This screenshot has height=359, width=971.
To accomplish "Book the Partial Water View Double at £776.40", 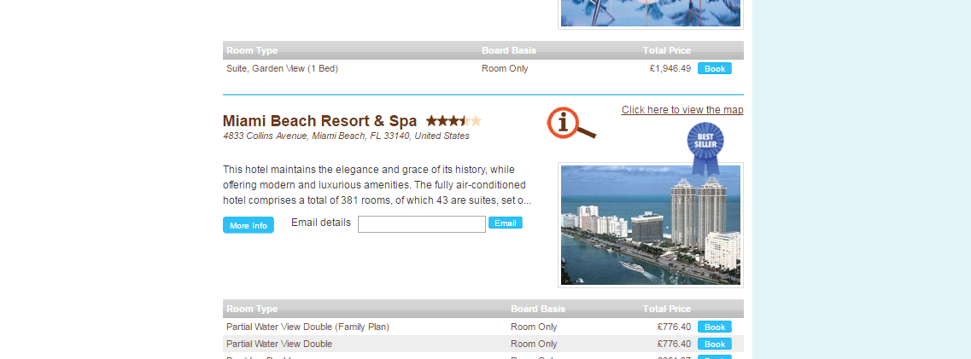I will tap(715, 345).
